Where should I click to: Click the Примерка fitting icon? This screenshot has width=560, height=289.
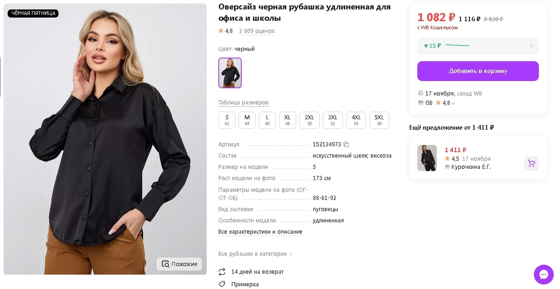click(221, 283)
